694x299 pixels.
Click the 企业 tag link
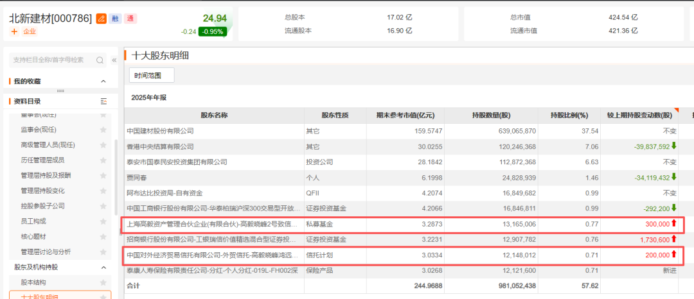pyautogui.click(x=30, y=31)
